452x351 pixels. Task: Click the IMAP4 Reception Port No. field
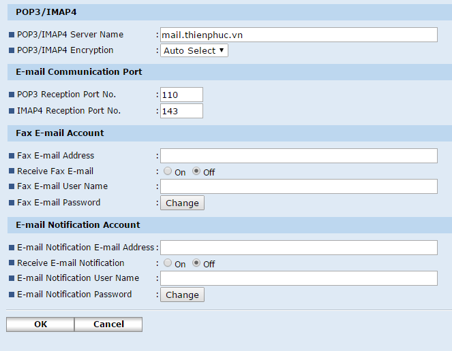(x=181, y=111)
